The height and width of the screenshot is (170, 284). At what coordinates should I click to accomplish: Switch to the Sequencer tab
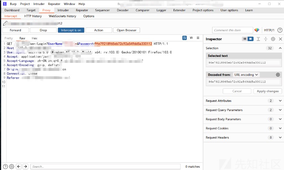pos(102,10)
